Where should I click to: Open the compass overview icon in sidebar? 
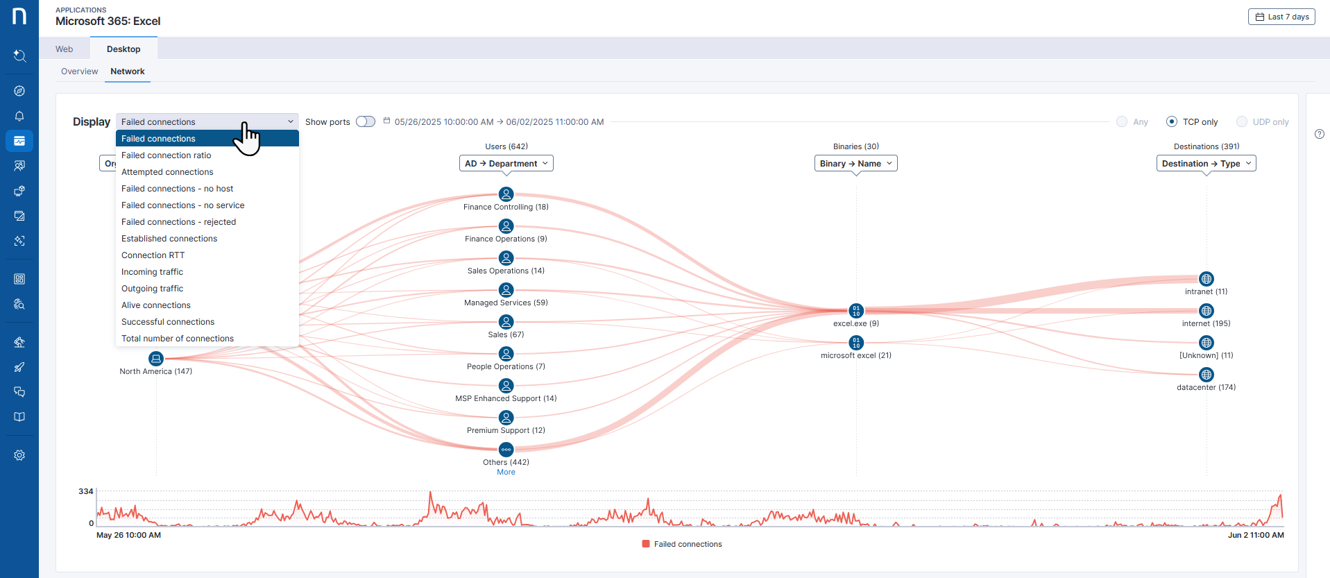(19, 91)
